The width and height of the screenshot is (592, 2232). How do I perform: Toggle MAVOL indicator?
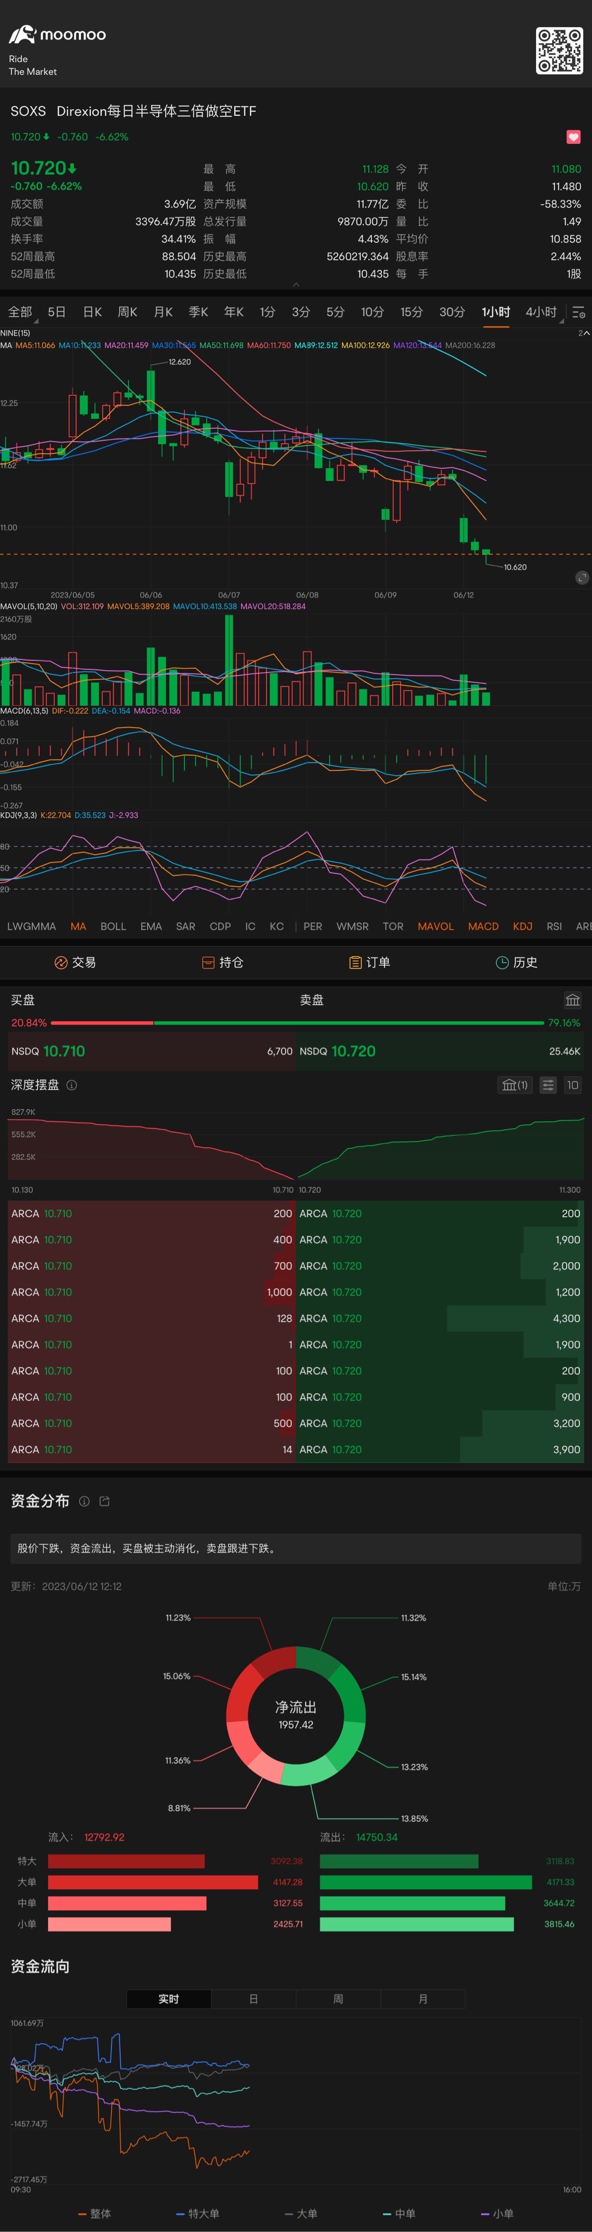[x=435, y=926]
